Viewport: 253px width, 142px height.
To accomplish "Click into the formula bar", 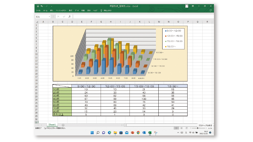I will pos(143,16).
